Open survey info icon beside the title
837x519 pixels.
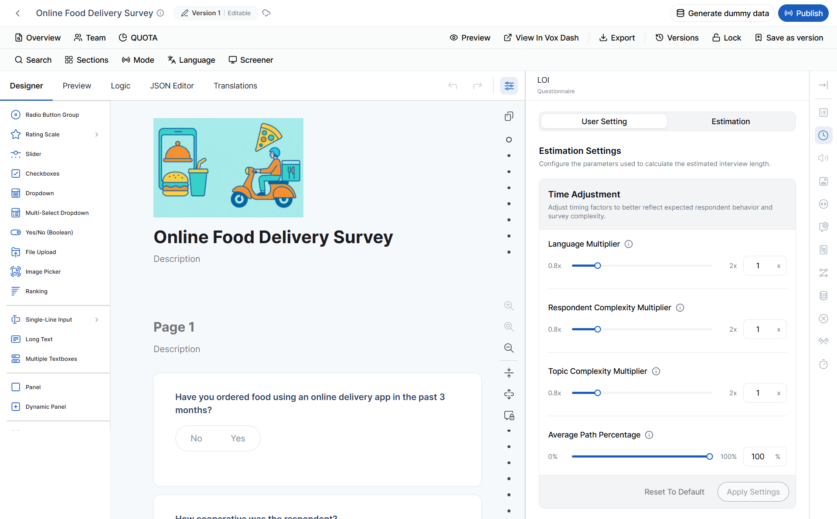point(160,13)
